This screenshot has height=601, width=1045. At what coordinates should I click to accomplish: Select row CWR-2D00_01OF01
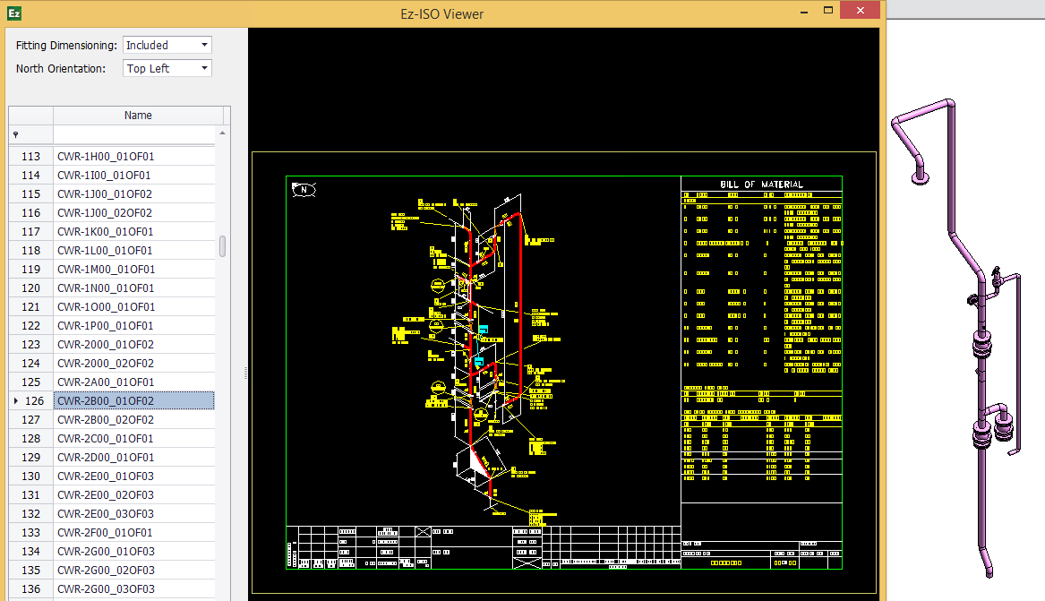pos(134,457)
